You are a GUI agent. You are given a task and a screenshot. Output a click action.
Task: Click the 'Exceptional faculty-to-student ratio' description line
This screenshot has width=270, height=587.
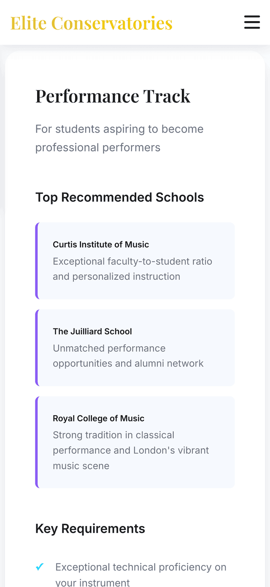[x=132, y=262]
